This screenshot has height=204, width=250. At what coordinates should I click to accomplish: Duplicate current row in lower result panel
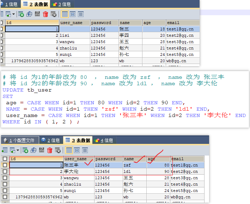tap(33, 150)
